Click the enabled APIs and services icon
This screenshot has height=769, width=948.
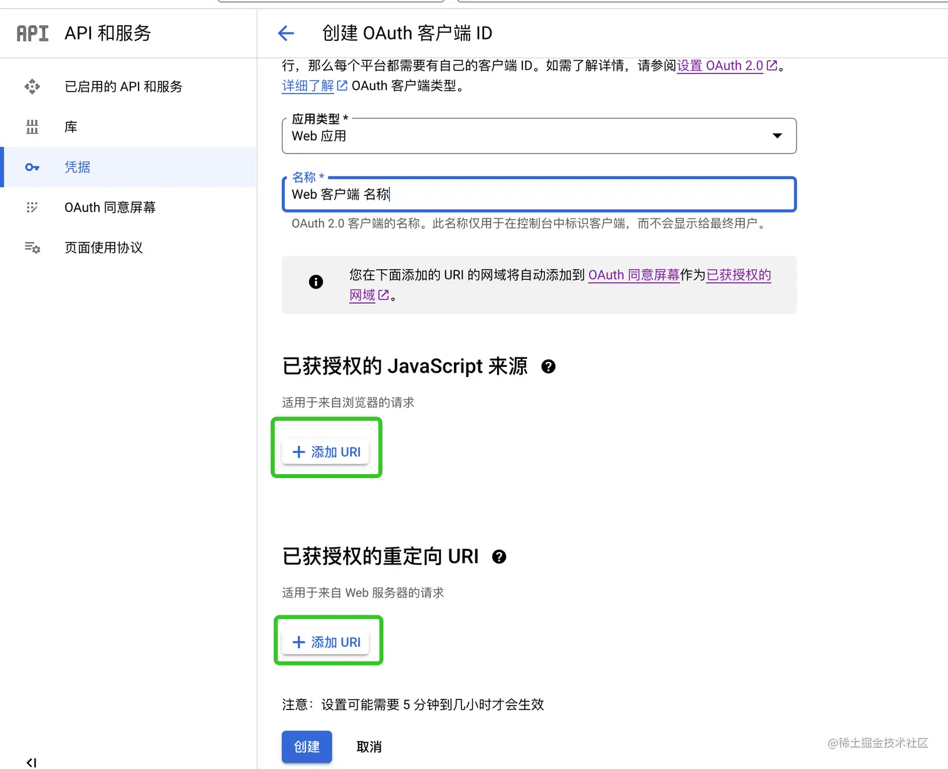point(32,87)
